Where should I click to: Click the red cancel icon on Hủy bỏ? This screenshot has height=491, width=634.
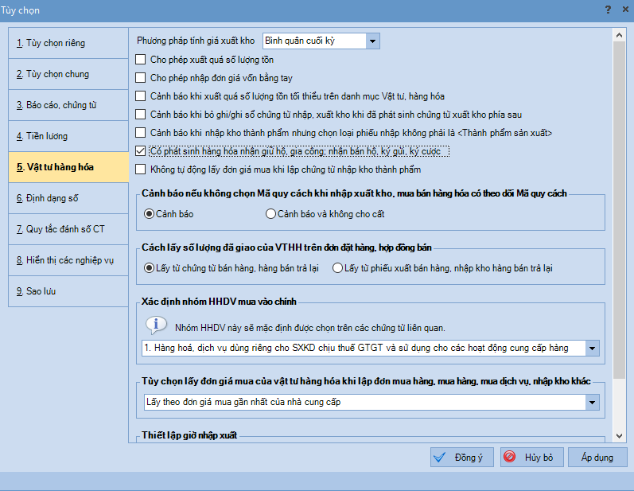click(x=509, y=457)
